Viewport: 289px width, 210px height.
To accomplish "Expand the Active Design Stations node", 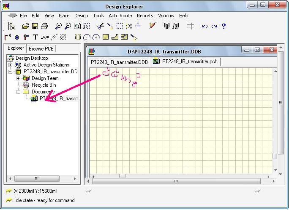I will (10, 65).
